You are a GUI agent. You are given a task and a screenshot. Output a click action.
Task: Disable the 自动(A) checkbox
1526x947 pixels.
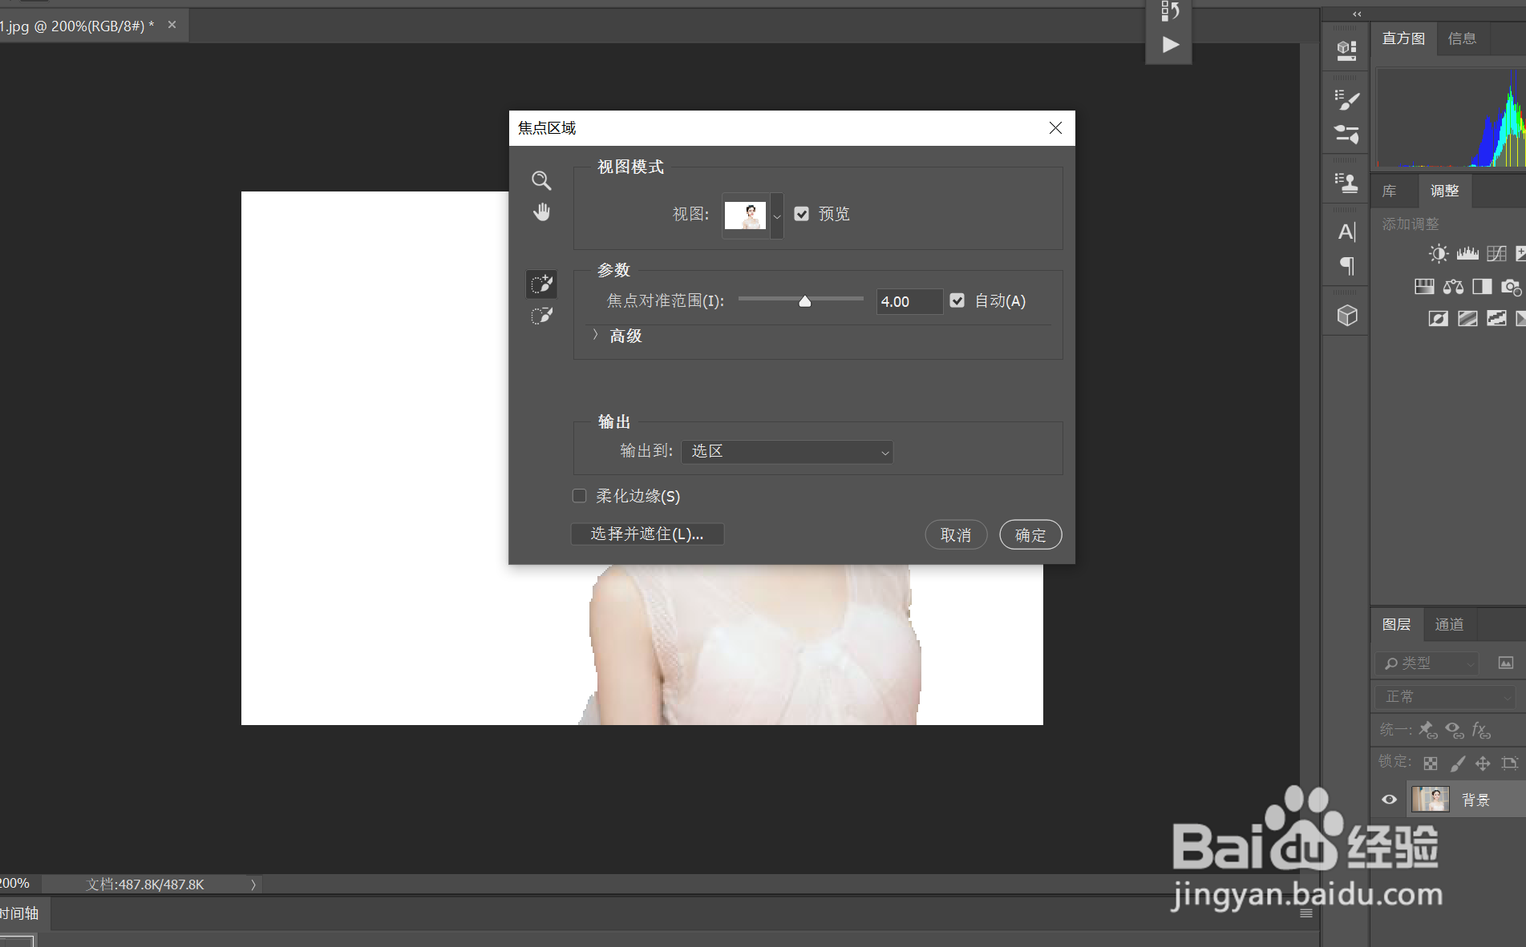(957, 300)
